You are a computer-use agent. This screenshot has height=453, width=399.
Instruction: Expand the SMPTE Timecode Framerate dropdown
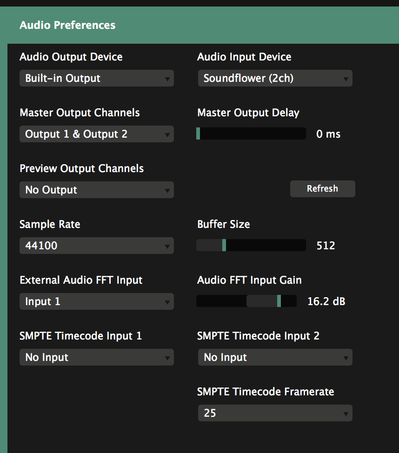(x=274, y=413)
